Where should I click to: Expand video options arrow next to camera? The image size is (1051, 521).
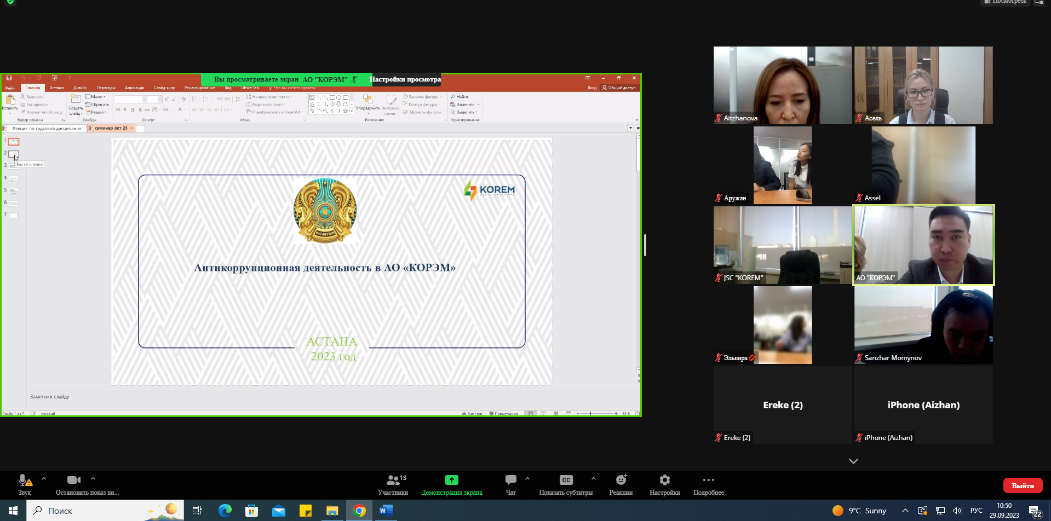[93, 479]
